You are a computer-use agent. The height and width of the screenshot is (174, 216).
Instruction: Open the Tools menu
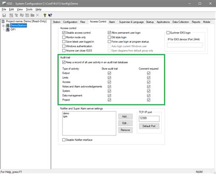(29, 10)
